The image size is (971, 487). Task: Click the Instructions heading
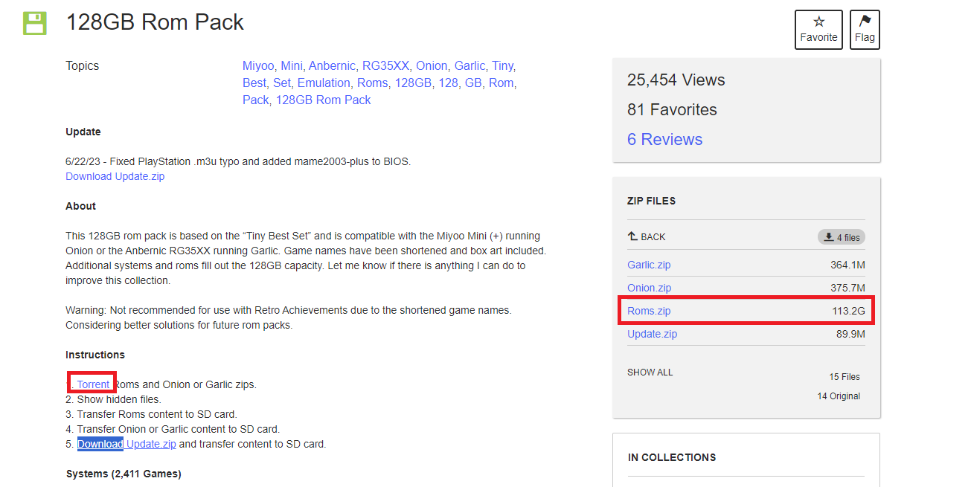95,355
